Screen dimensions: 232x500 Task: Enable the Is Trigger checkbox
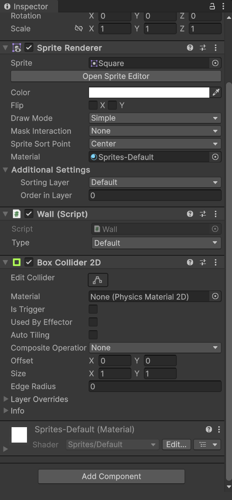point(93,309)
